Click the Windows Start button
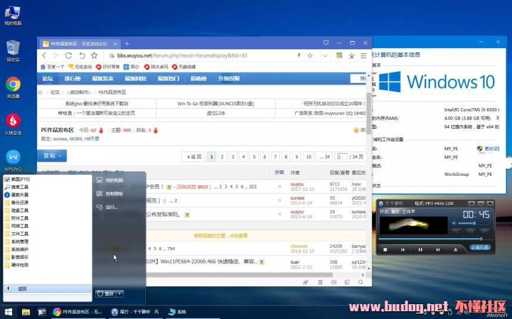The height and width of the screenshot is (319, 512). click(x=8, y=312)
